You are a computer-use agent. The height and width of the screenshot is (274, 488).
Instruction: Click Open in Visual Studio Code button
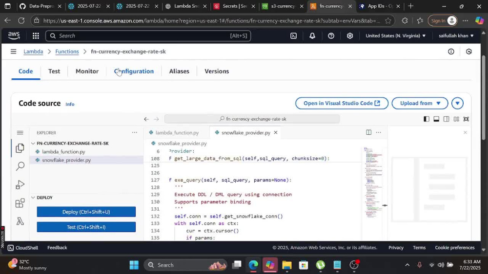pyautogui.click(x=342, y=103)
